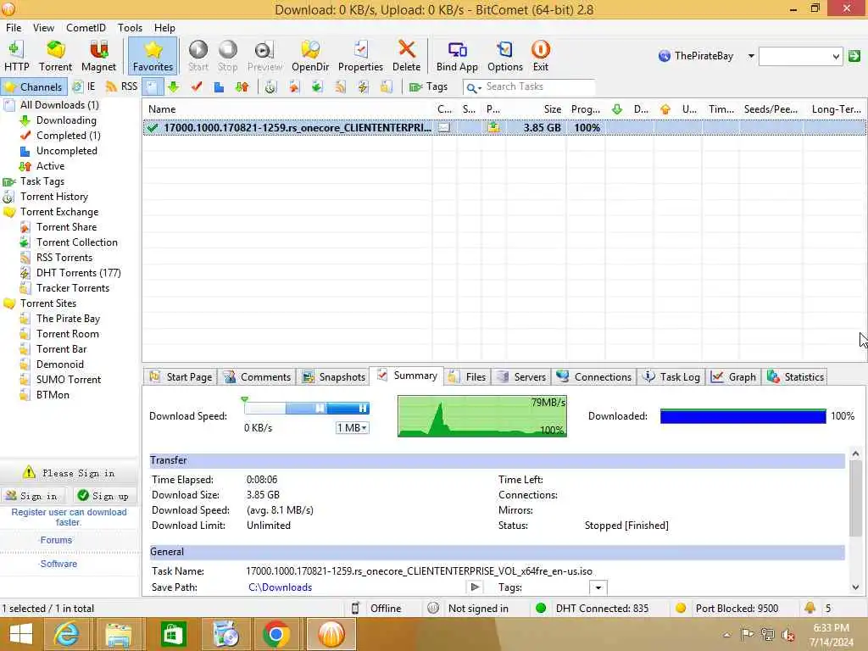Viewport: 868px width, 651px height.
Task: Click the green search go button
Action: (854, 56)
